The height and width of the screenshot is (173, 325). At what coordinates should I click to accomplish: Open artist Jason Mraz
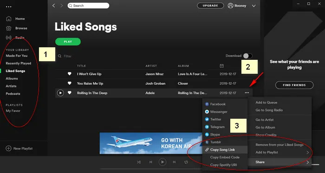pyautogui.click(x=155, y=74)
